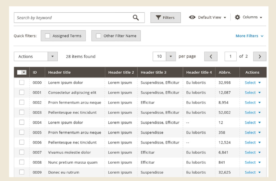Check the row 0006 checkbox

22,142
